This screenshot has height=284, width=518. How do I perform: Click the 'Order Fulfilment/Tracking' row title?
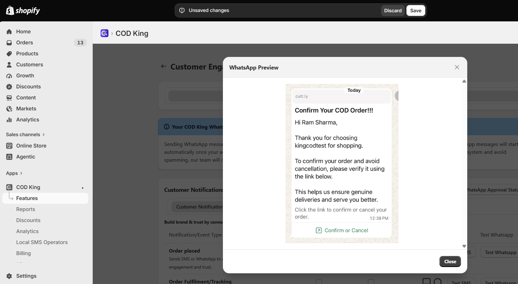click(200, 281)
